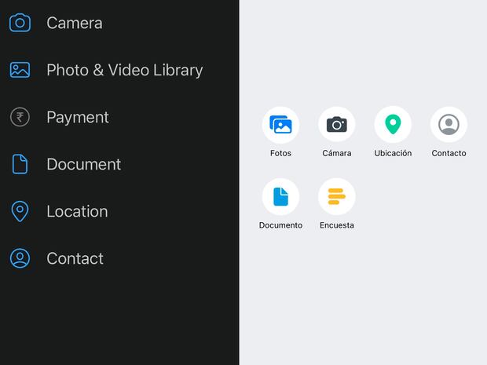
Task: Select the "Location" menu entry
Action: (77, 211)
